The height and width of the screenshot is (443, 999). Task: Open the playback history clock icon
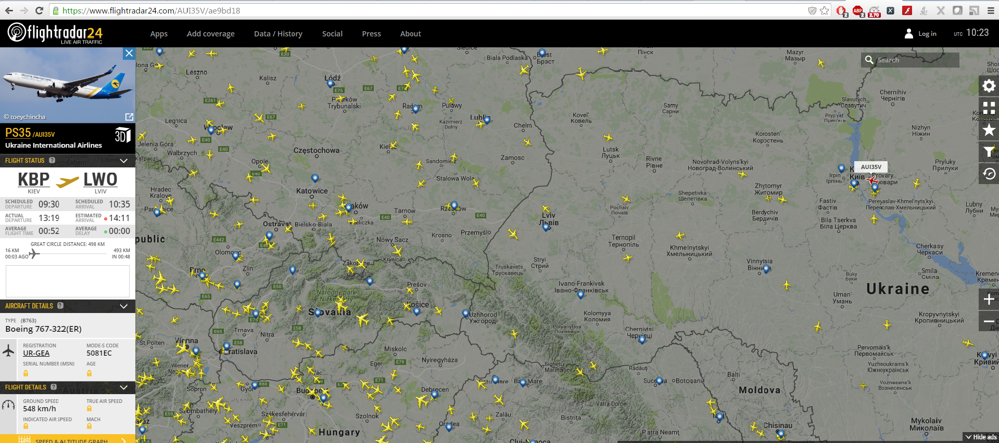[989, 174]
